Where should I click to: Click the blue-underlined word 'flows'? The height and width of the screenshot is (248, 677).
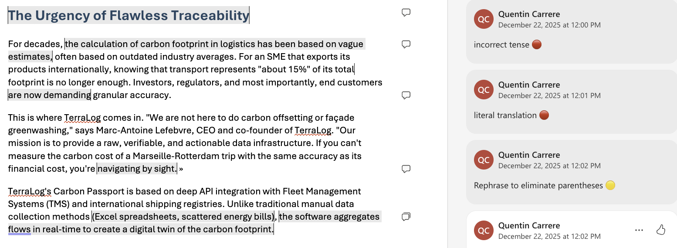pos(19,229)
